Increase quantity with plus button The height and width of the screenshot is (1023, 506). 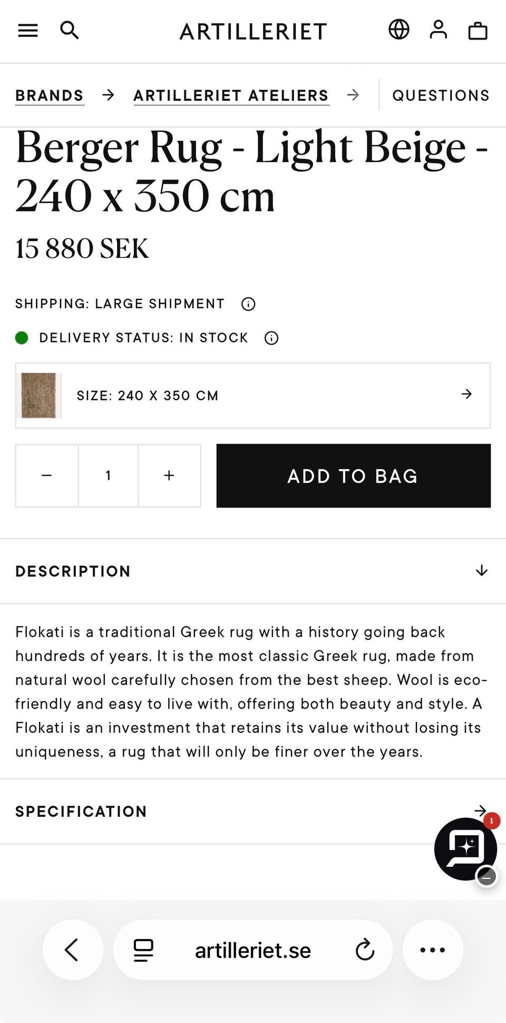[169, 476]
